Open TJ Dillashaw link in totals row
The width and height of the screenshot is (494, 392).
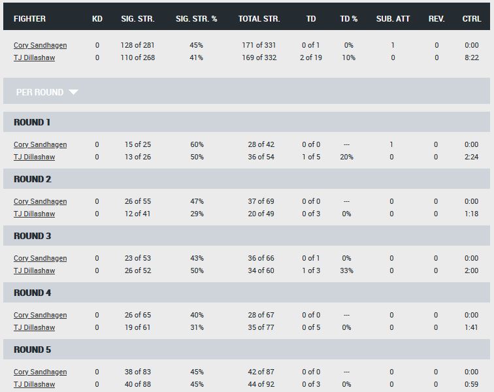[x=35, y=57]
